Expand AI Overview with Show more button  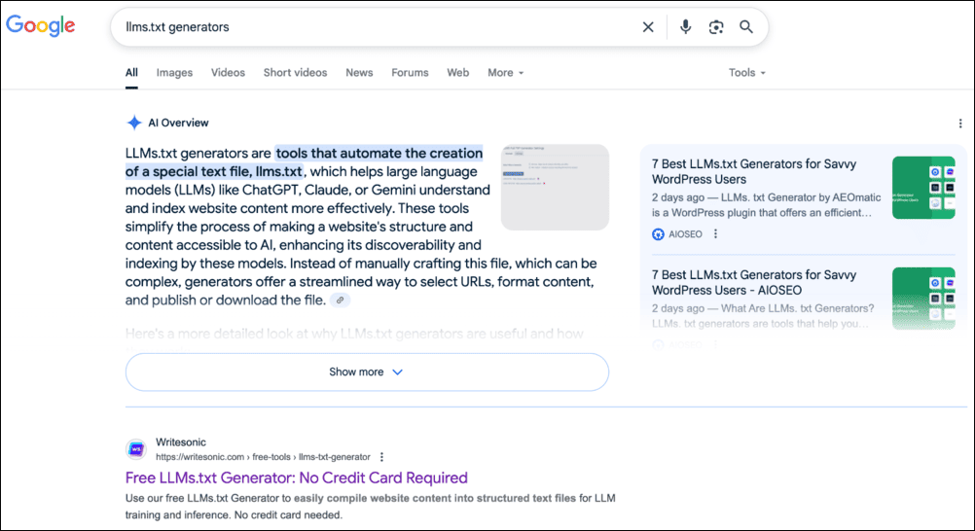pyautogui.click(x=367, y=372)
